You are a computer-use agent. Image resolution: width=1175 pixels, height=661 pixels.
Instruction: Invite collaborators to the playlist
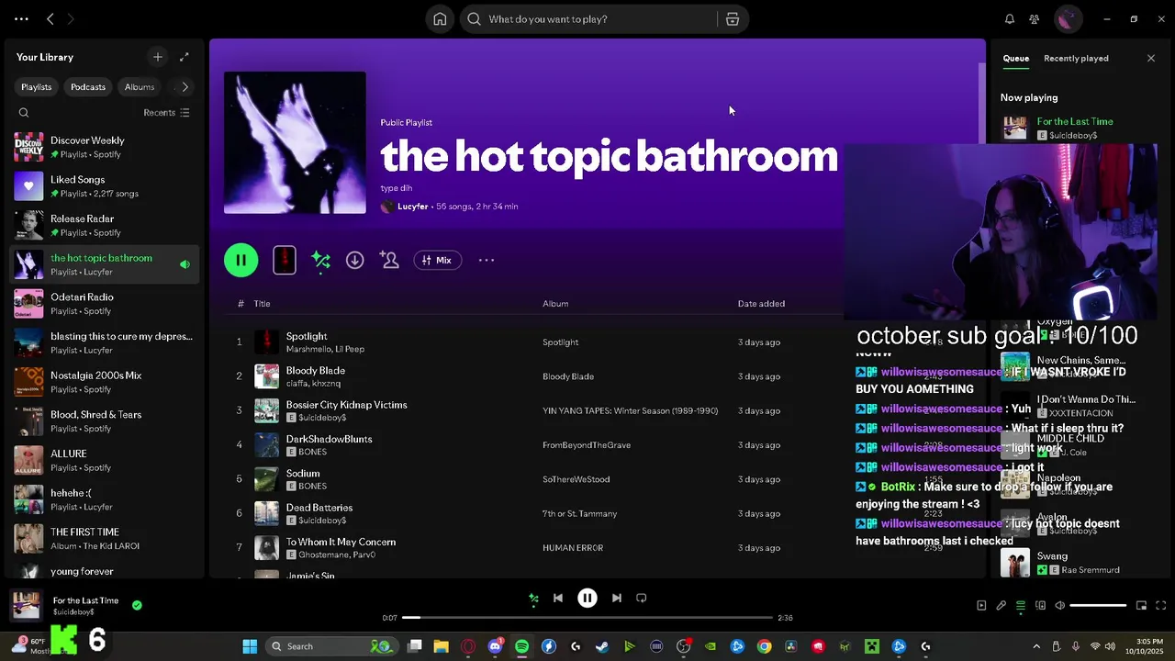390,261
